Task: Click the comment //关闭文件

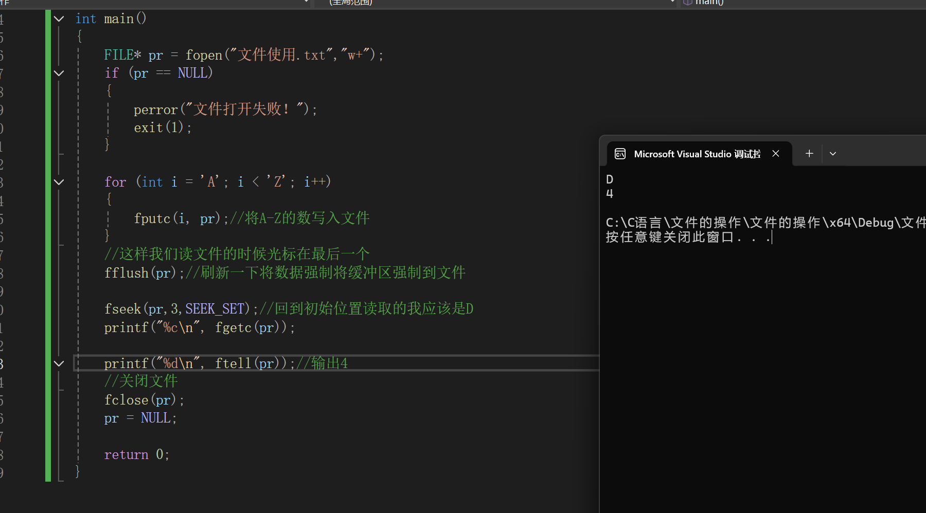Action: coord(141,381)
